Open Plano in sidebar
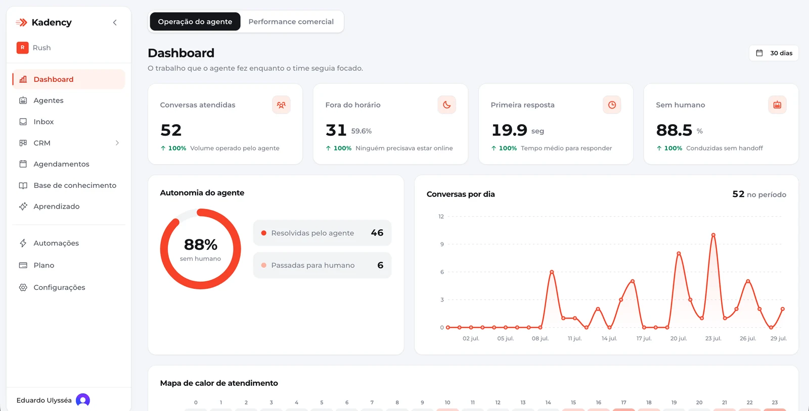The width and height of the screenshot is (809, 411). coord(69,265)
